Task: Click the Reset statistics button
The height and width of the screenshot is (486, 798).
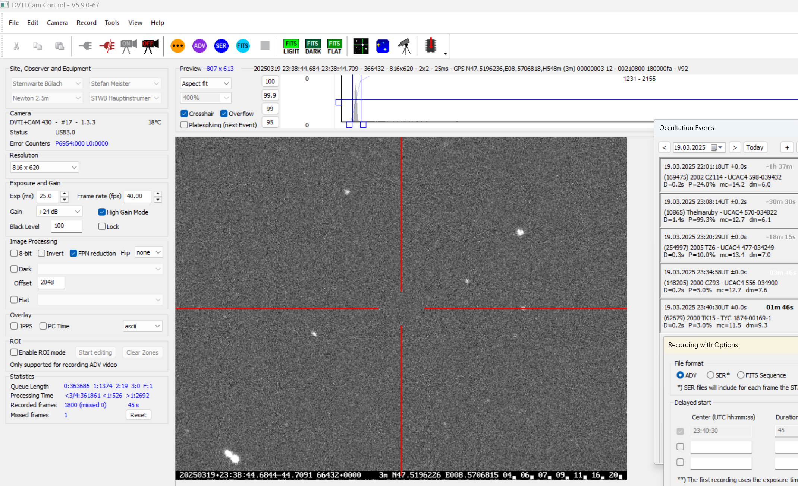Action: click(x=138, y=415)
